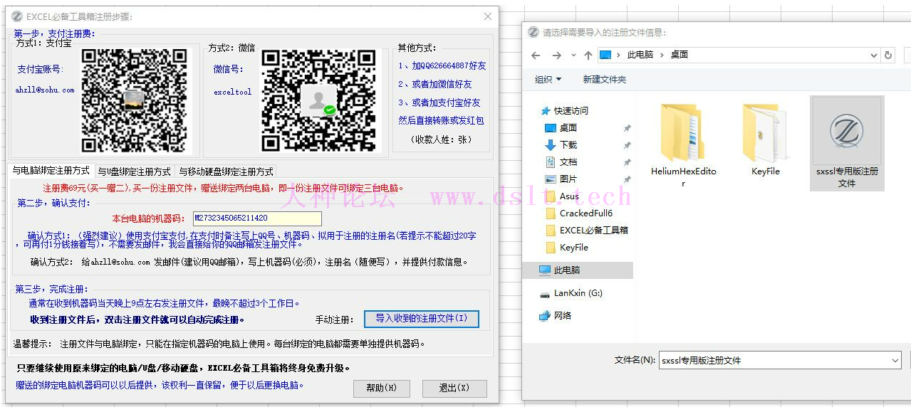Go up one folder level

[x=588, y=55]
